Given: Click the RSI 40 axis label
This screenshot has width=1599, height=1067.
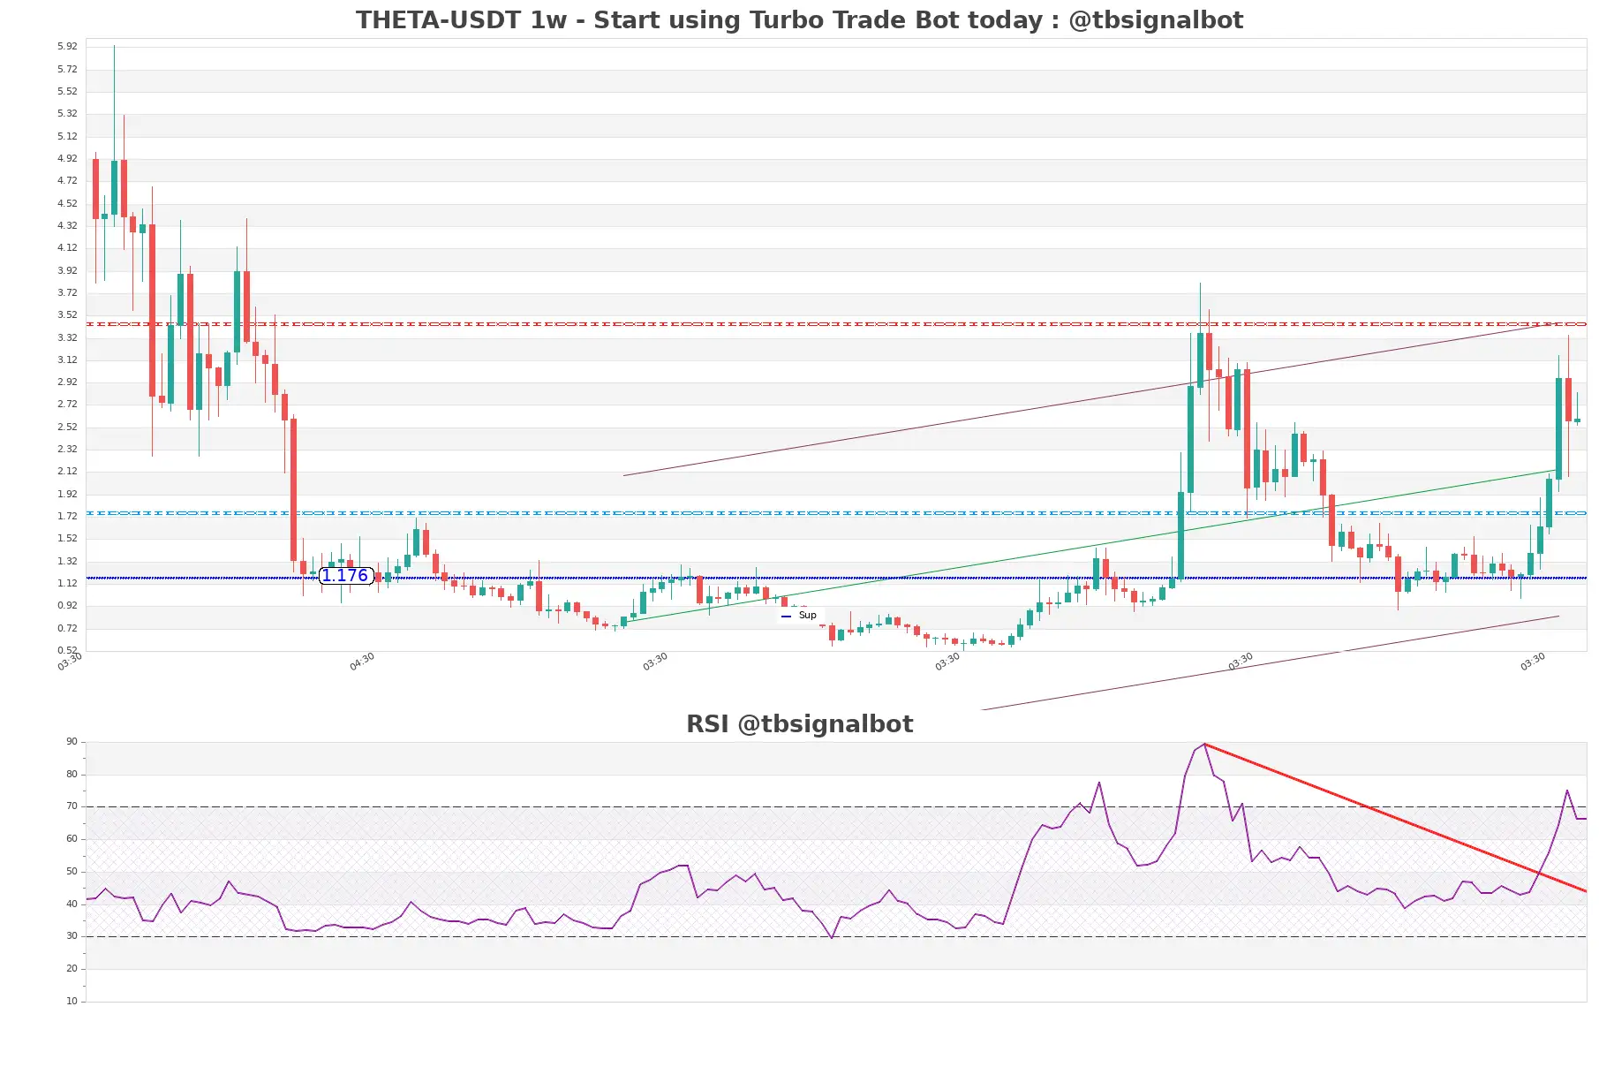Looking at the screenshot, I should click(x=72, y=904).
